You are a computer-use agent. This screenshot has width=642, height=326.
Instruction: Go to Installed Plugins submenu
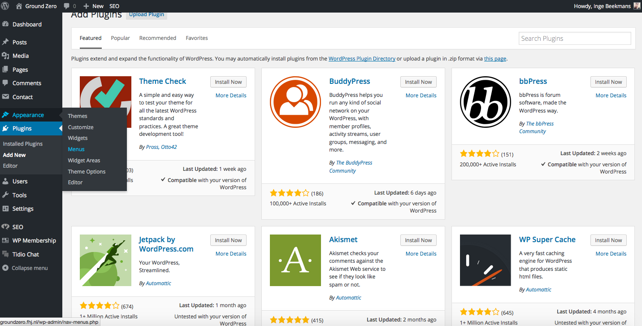23,144
